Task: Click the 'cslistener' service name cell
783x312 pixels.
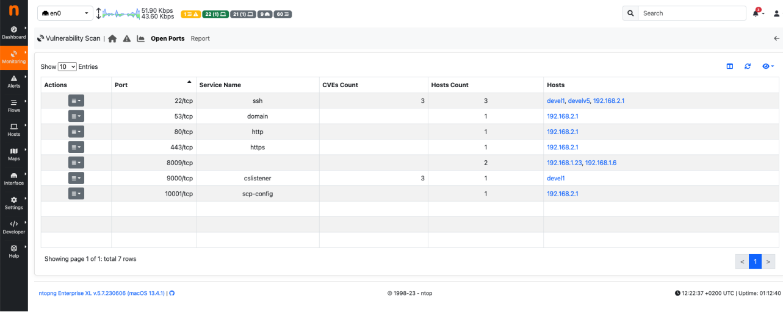Action: click(x=258, y=178)
